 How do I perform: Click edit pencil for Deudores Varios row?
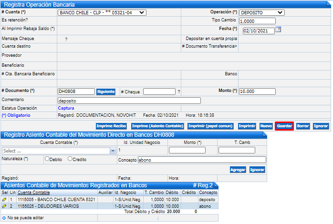(4, 206)
